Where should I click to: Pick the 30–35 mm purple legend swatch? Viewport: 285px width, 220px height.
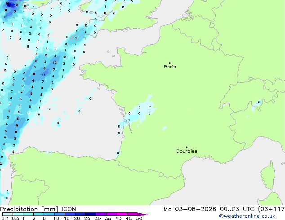[x=101, y=214]
